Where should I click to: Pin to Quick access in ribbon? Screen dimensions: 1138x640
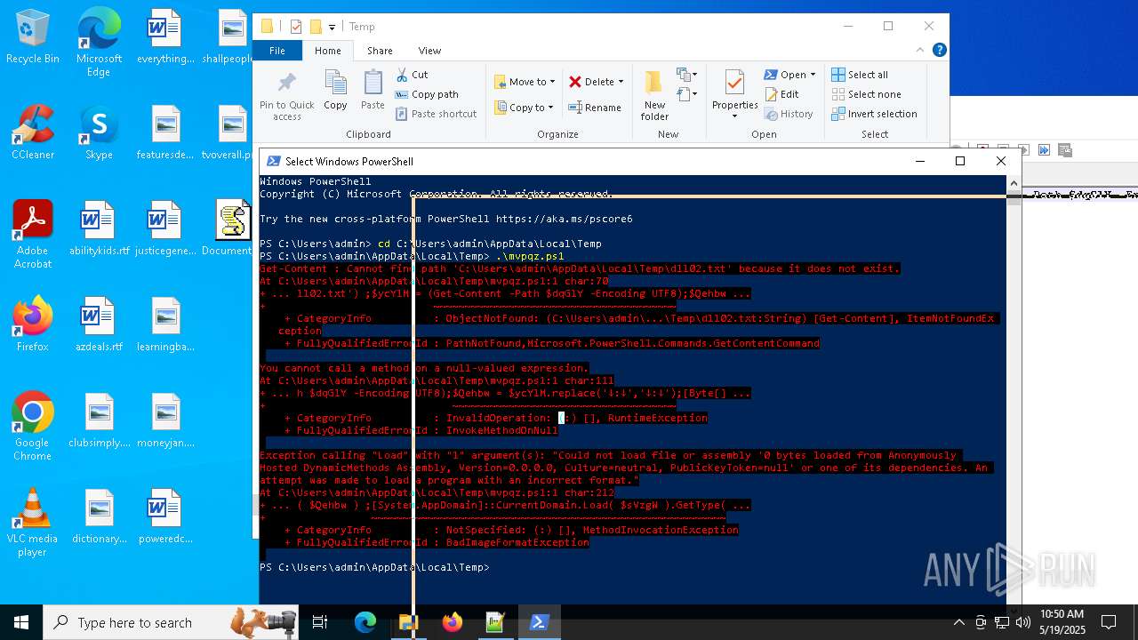(287, 96)
